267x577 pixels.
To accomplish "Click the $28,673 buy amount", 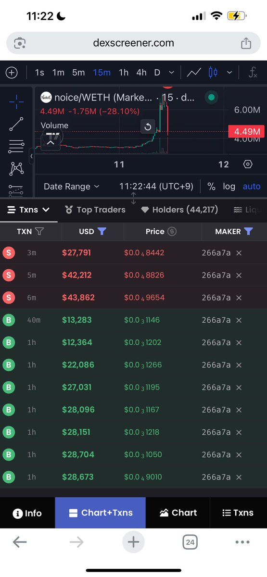I will click(x=78, y=477).
